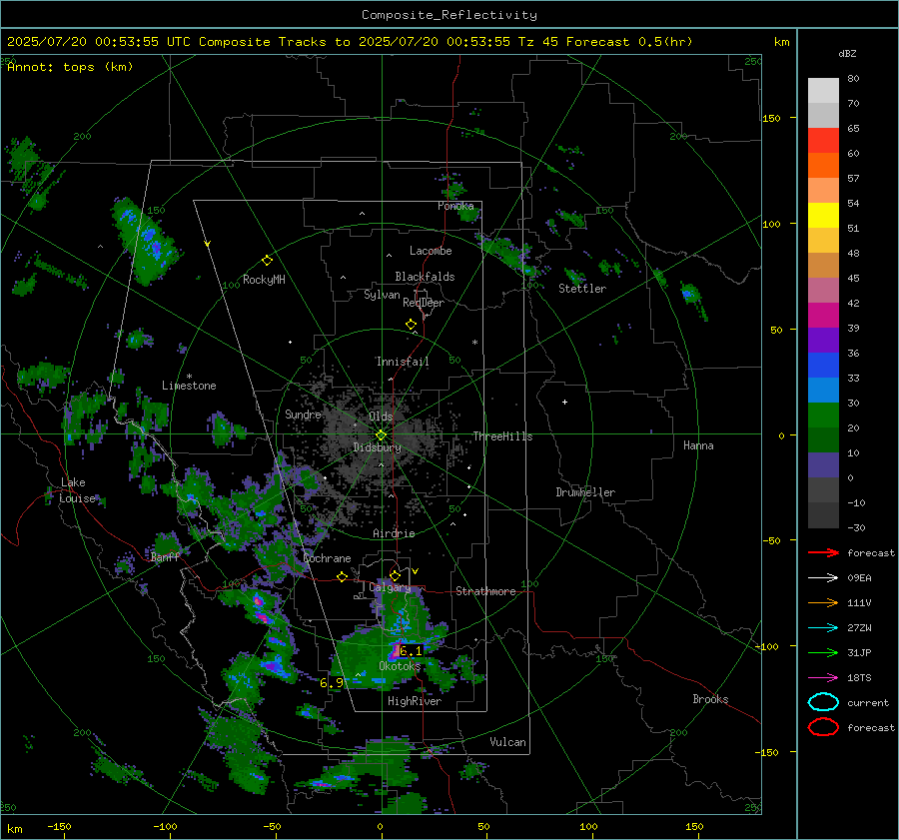This screenshot has width=899, height=840.
Task: Click the white 09EA track arrow
Action: (x=823, y=578)
